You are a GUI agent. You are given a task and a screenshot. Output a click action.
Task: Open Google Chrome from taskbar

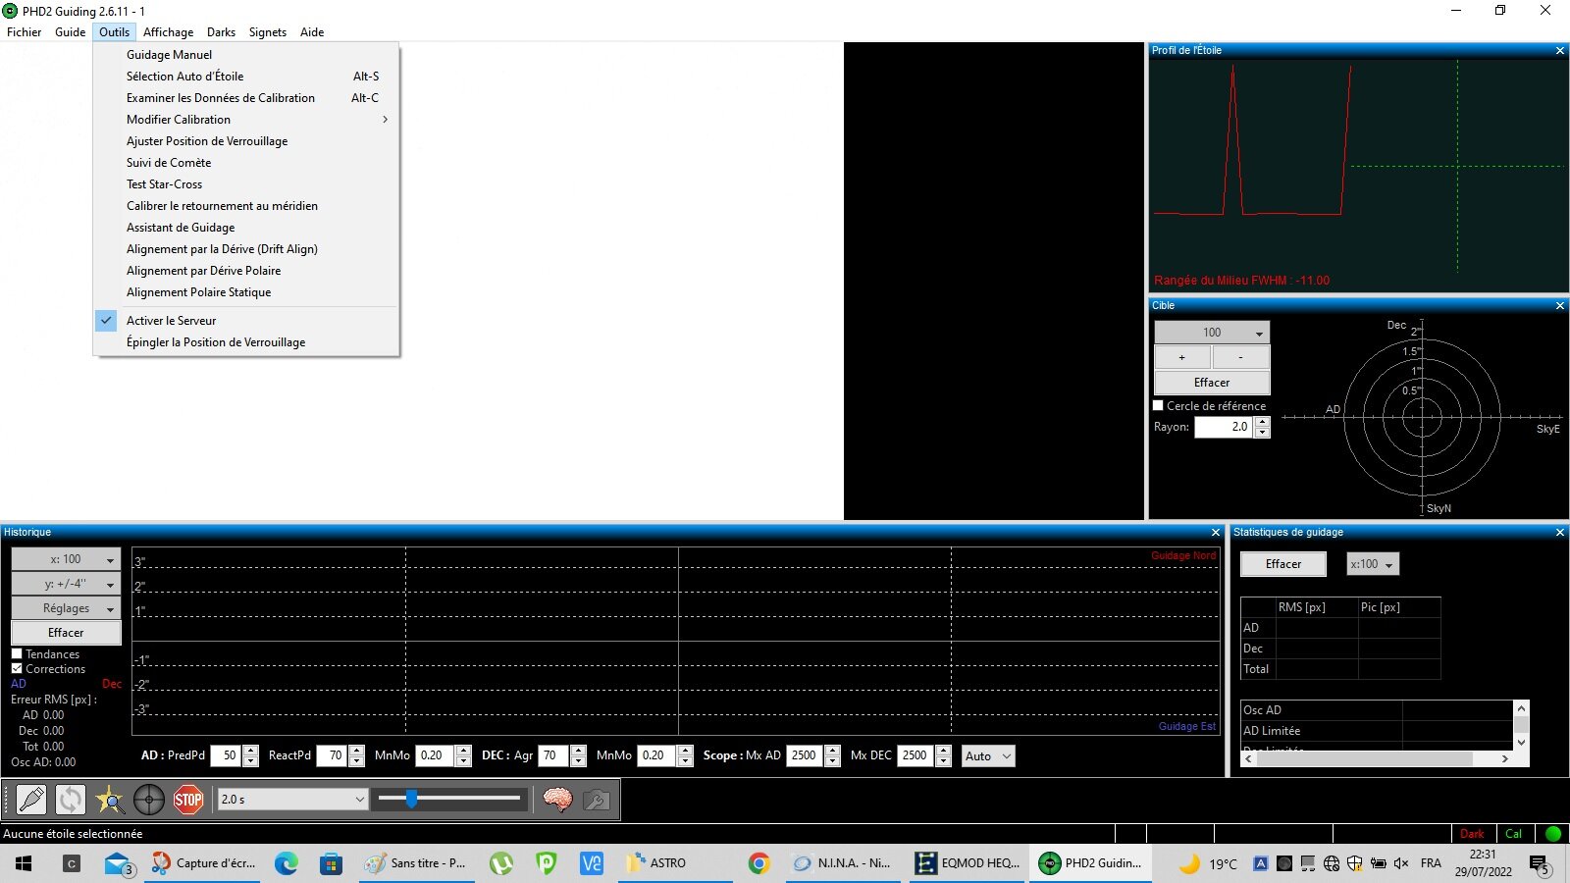tap(759, 863)
